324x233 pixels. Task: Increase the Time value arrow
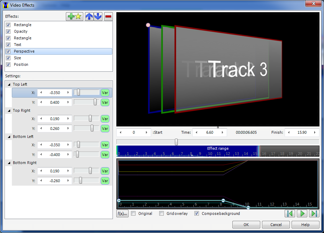coord(223,132)
